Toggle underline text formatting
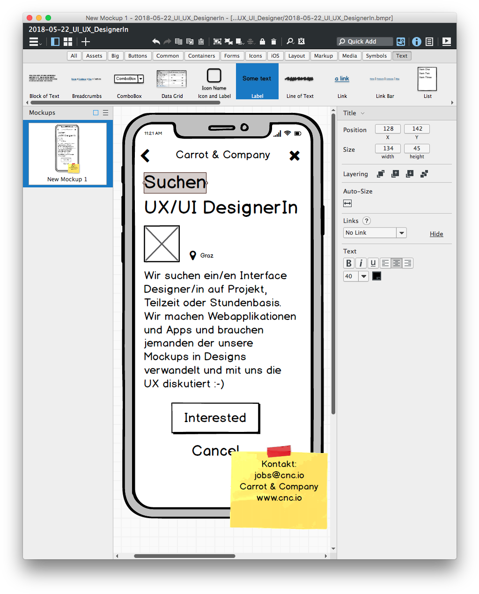Image resolution: width=479 pixels, height=594 pixels. click(x=373, y=263)
